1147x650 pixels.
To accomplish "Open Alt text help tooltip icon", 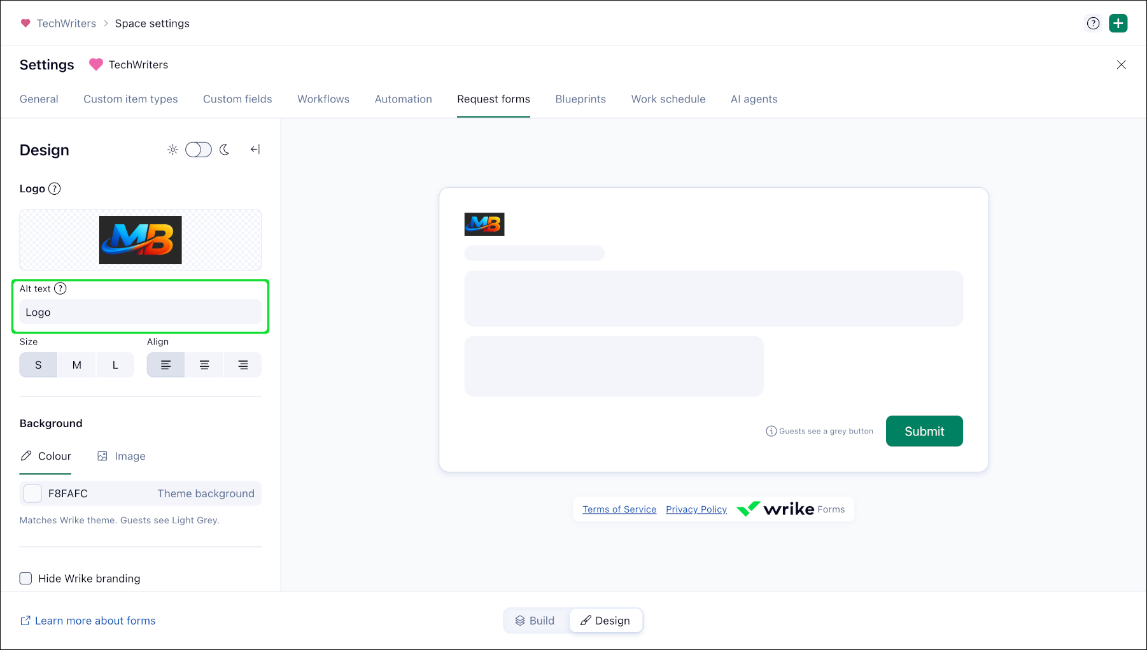I will click(60, 288).
